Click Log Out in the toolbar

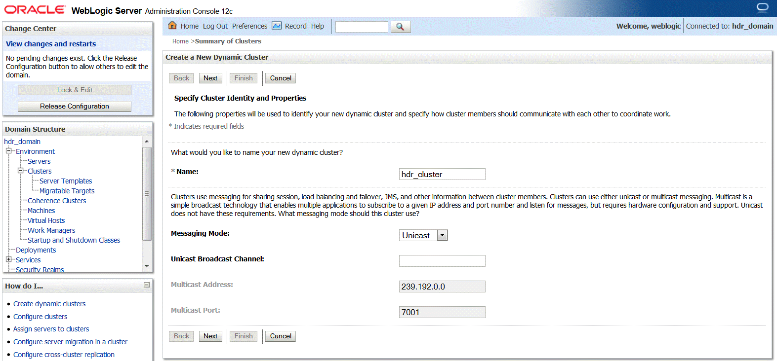[215, 26]
